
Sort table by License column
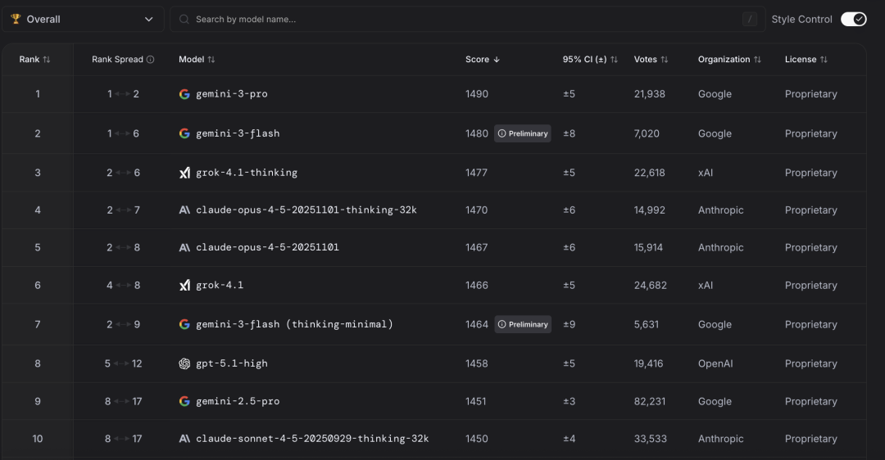point(824,59)
